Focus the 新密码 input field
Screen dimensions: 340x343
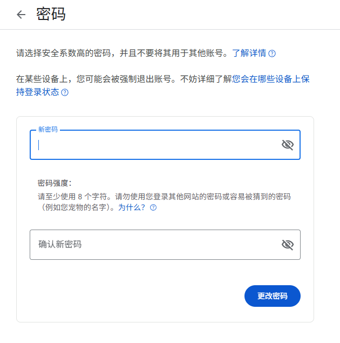coord(157,145)
